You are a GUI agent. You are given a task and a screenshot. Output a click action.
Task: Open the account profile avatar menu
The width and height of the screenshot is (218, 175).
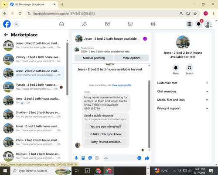click(x=208, y=24)
